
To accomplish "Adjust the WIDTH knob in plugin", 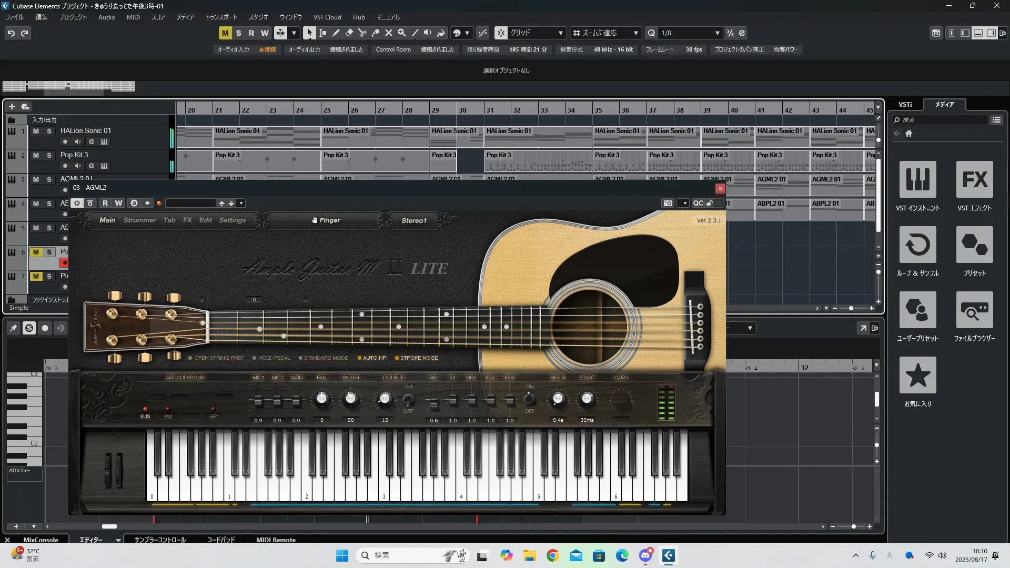I will [x=350, y=399].
